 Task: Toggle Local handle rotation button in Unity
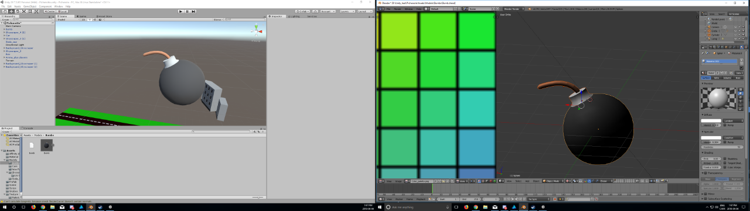point(62,11)
